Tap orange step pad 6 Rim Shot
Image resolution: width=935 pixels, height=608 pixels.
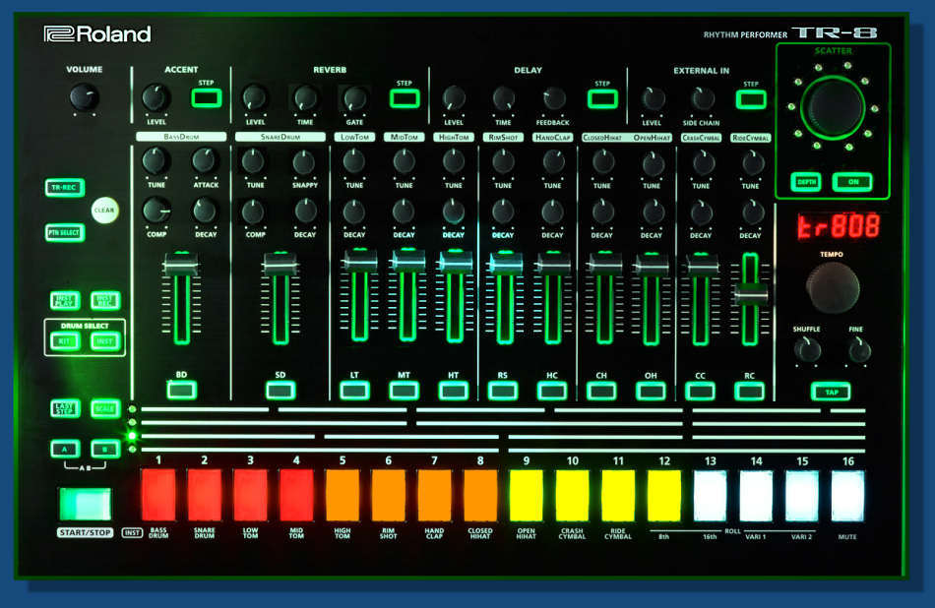(x=388, y=495)
